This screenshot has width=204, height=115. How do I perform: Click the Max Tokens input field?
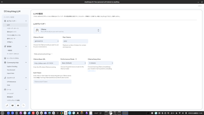tap(75, 41)
